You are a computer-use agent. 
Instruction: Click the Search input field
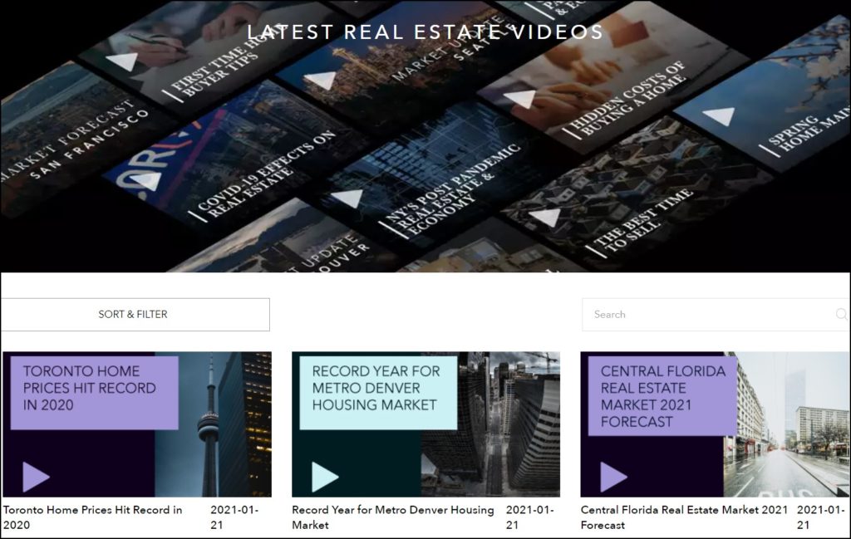[x=706, y=315]
